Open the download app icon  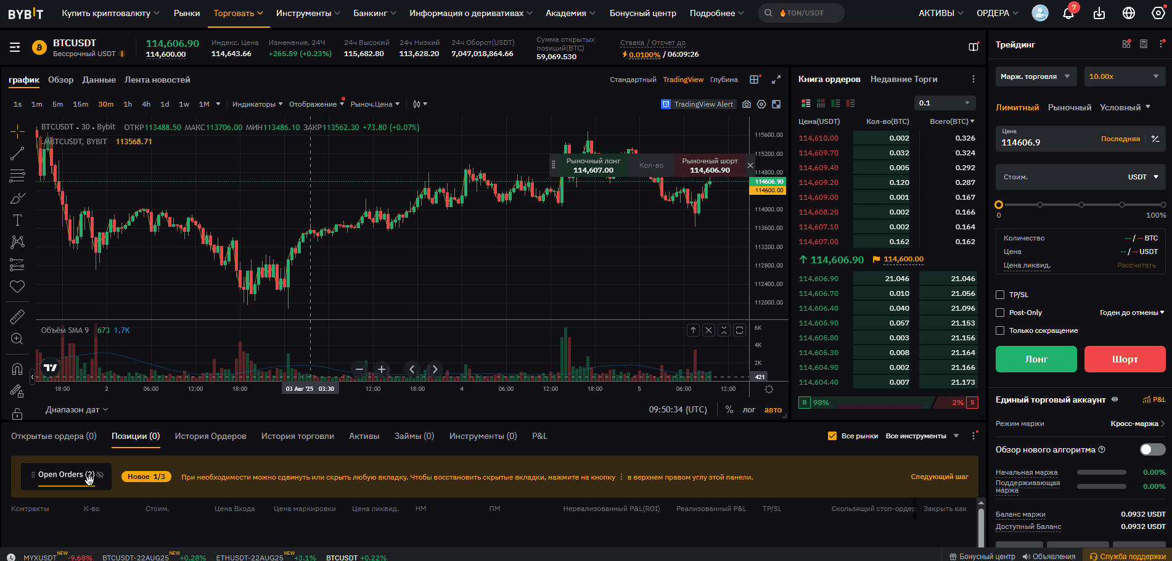[x=1099, y=13]
